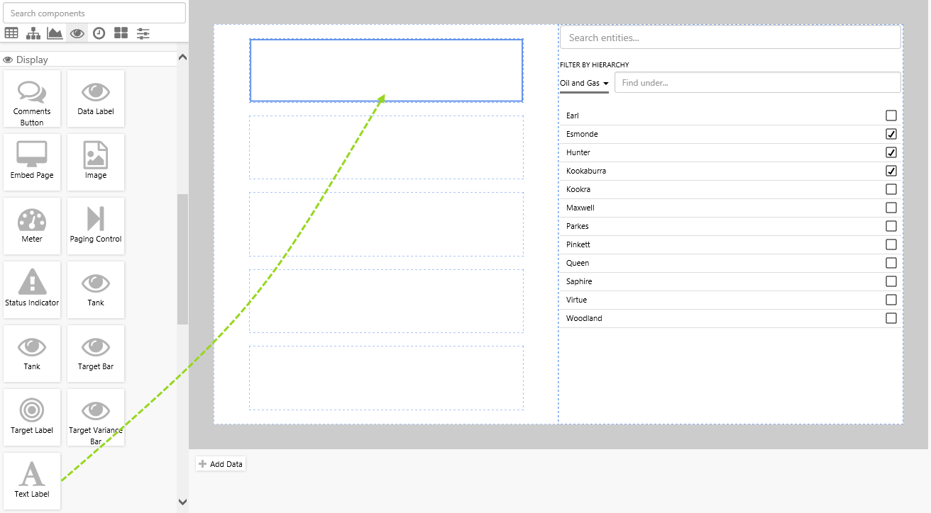
Task: Select the highlighted top layout cell
Action: pos(387,70)
